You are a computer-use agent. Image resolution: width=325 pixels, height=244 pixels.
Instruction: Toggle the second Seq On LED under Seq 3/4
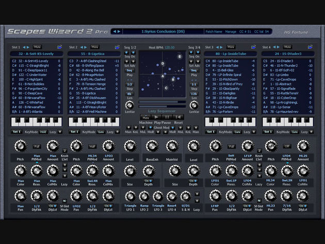[x=198, y=52]
